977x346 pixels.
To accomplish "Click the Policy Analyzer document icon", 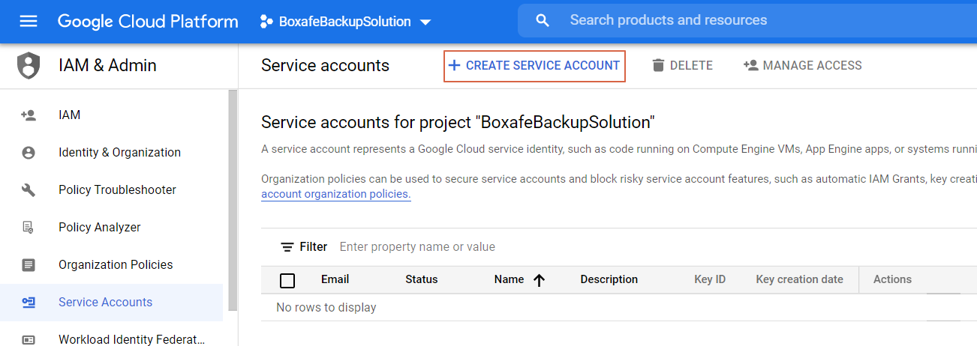I will point(29,228).
